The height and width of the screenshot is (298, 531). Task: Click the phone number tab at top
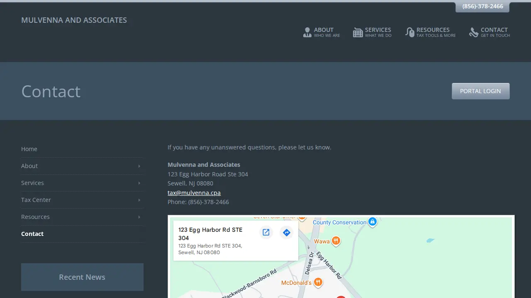click(482, 7)
